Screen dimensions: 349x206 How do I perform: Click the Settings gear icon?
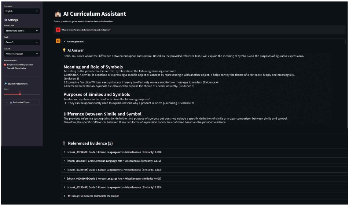(5, 20)
